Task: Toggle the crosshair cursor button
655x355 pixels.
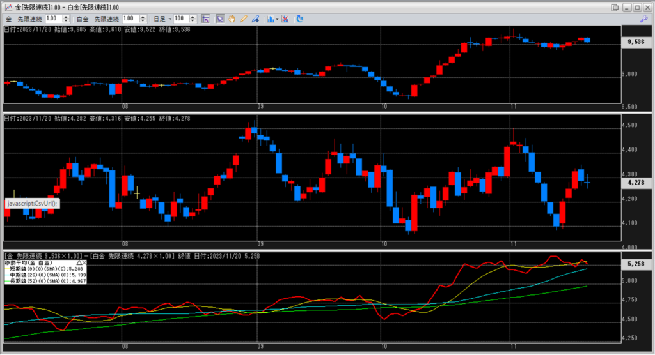Action: pyautogui.click(x=205, y=19)
